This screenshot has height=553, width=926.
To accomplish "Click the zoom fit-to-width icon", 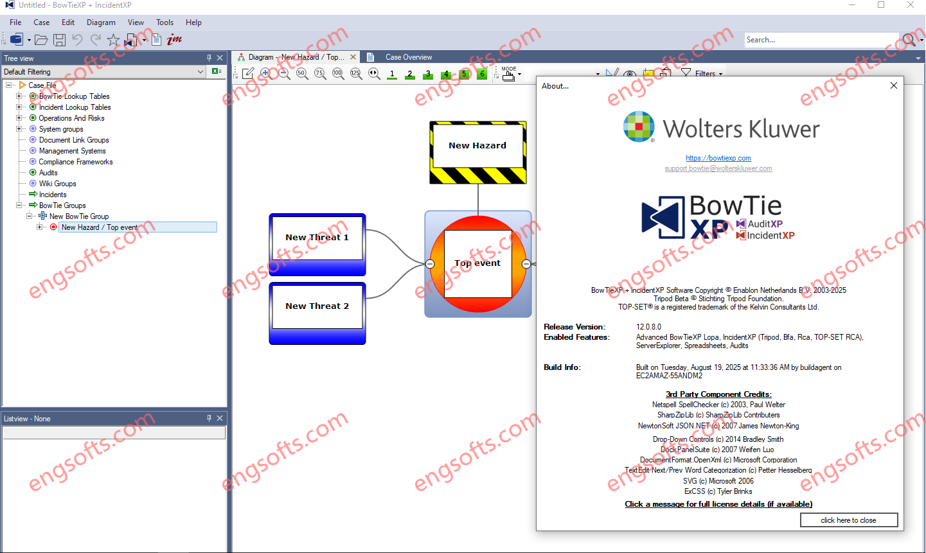I will tap(374, 74).
